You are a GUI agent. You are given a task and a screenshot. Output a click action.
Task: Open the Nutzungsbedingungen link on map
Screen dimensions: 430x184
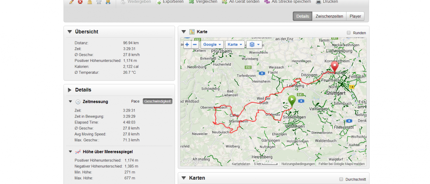coord(298,164)
